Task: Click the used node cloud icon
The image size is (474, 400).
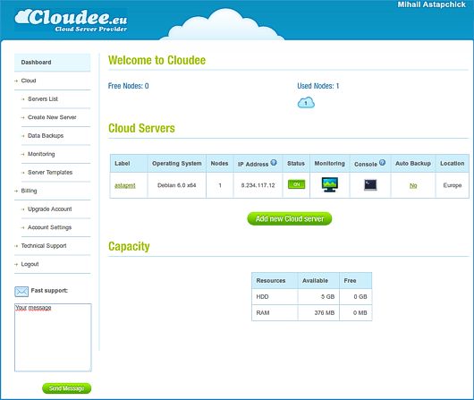Action: tap(306, 103)
